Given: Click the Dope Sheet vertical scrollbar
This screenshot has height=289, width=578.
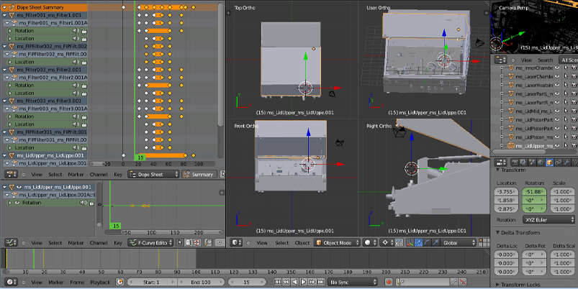Looking at the screenshot, I should pos(220,65).
